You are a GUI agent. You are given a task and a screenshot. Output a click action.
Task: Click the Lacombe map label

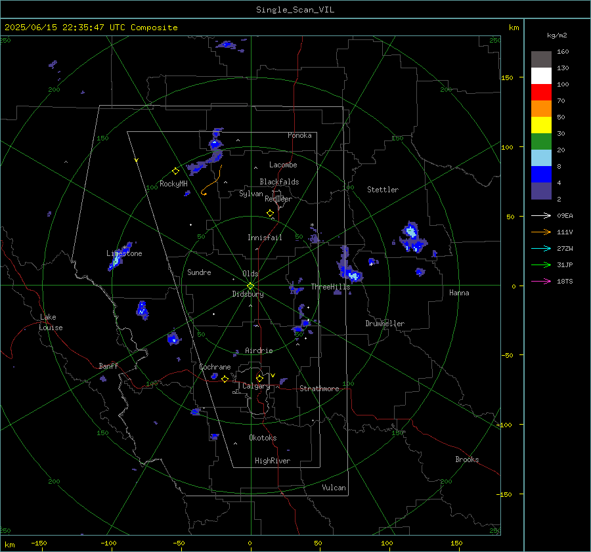click(x=283, y=165)
